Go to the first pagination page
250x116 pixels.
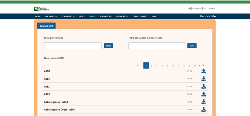pos(138,65)
